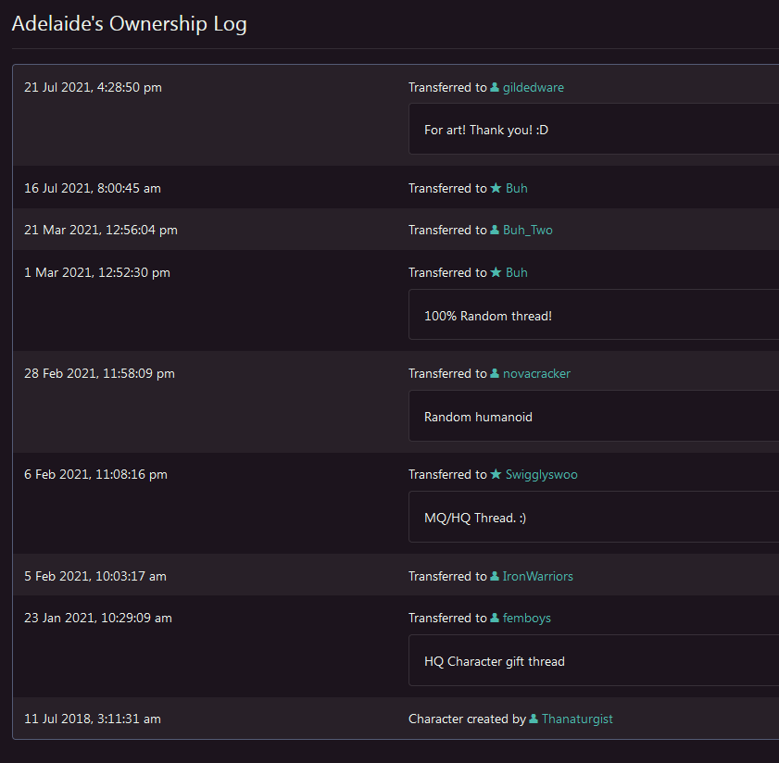Click the user icon beside IronWarriors

coord(495,577)
